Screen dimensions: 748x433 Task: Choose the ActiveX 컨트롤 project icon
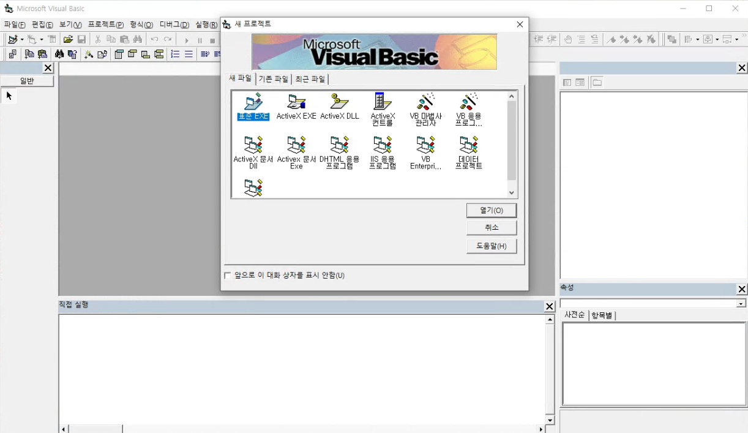[383, 110]
